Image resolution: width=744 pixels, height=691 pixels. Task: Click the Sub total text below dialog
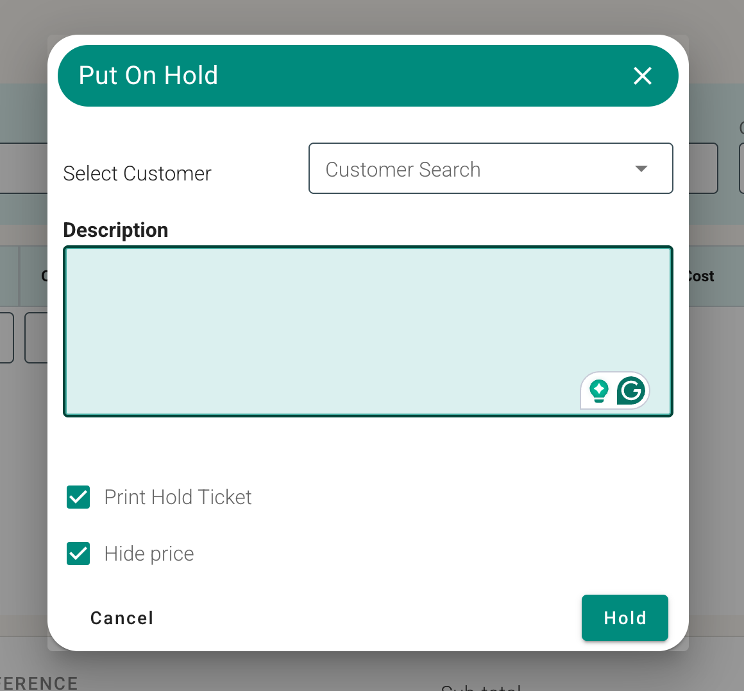(480, 688)
